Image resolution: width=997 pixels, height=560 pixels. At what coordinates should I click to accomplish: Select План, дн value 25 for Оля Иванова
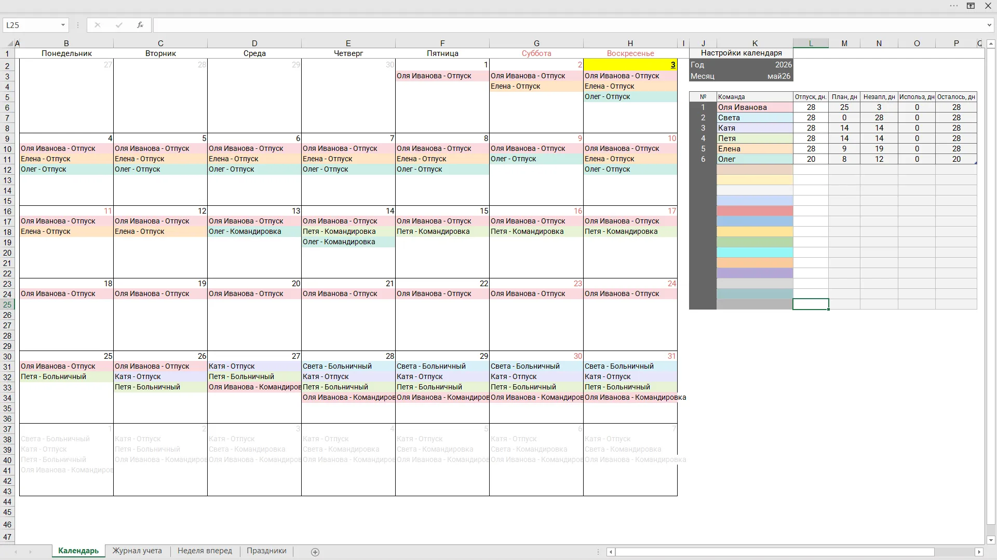tap(844, 107)
